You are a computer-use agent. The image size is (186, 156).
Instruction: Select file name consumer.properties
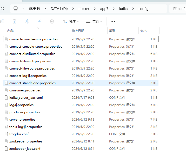[x=25, y=90]
